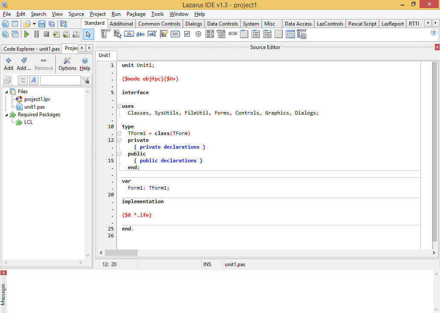Select the TButton component in the palette

pyautogui.click(x=129, y=34)
